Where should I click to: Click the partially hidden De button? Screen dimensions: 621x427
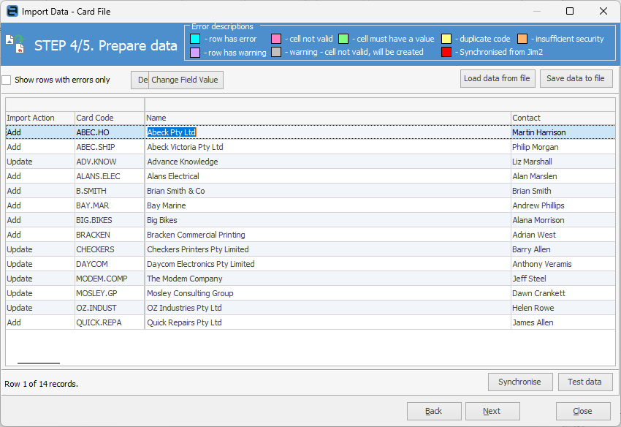[x=140, y=80]
